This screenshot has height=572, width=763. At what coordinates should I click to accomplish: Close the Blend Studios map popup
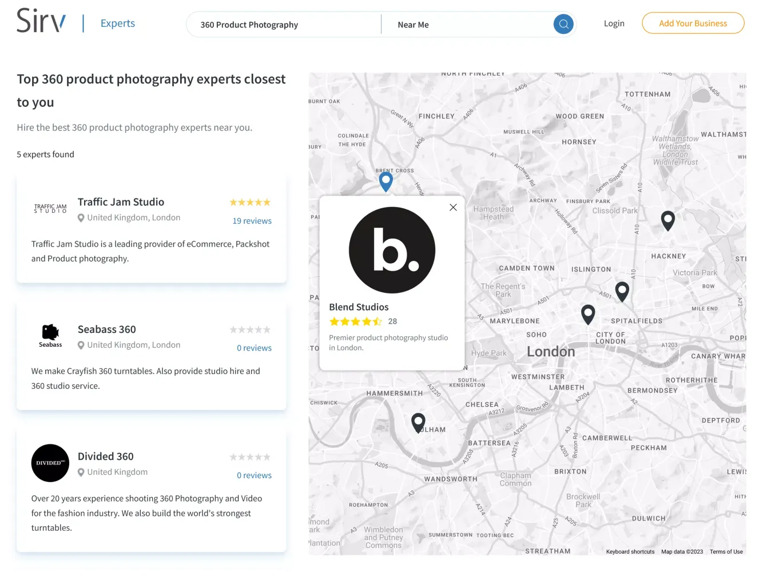click(x=453, y=207)
